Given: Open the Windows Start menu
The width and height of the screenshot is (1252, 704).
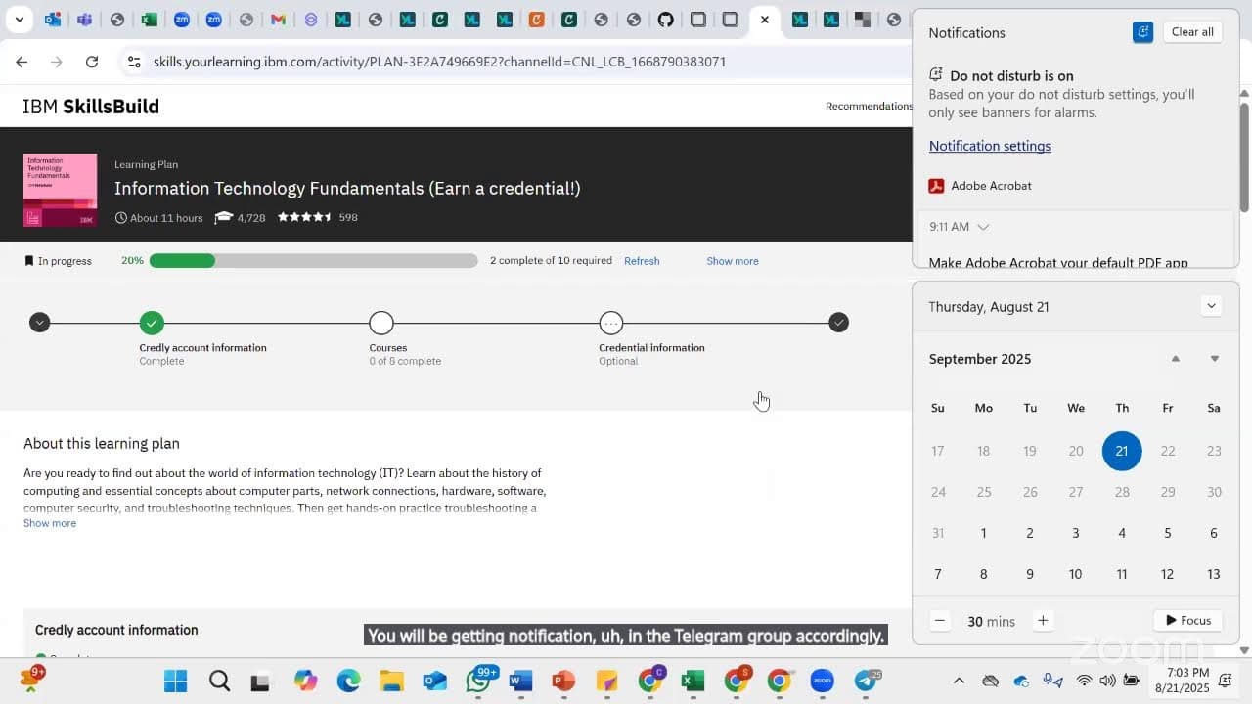Looking at the screenshot, I should pyautogui.click(x=176, y=681).
